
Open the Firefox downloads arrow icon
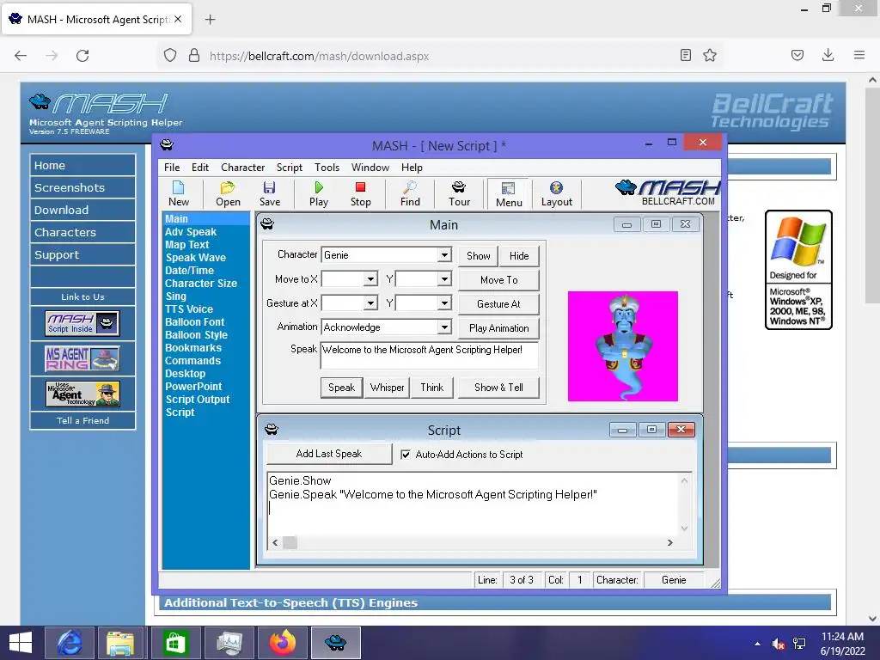tap(828, 55)
